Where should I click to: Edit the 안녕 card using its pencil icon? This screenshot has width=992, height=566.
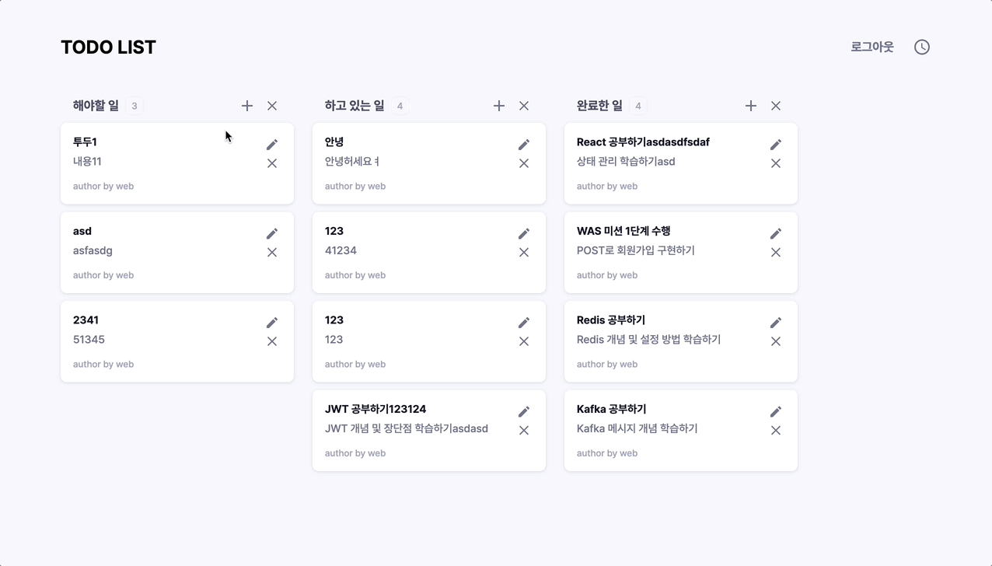pyautogui.click(x=524, y=144)
